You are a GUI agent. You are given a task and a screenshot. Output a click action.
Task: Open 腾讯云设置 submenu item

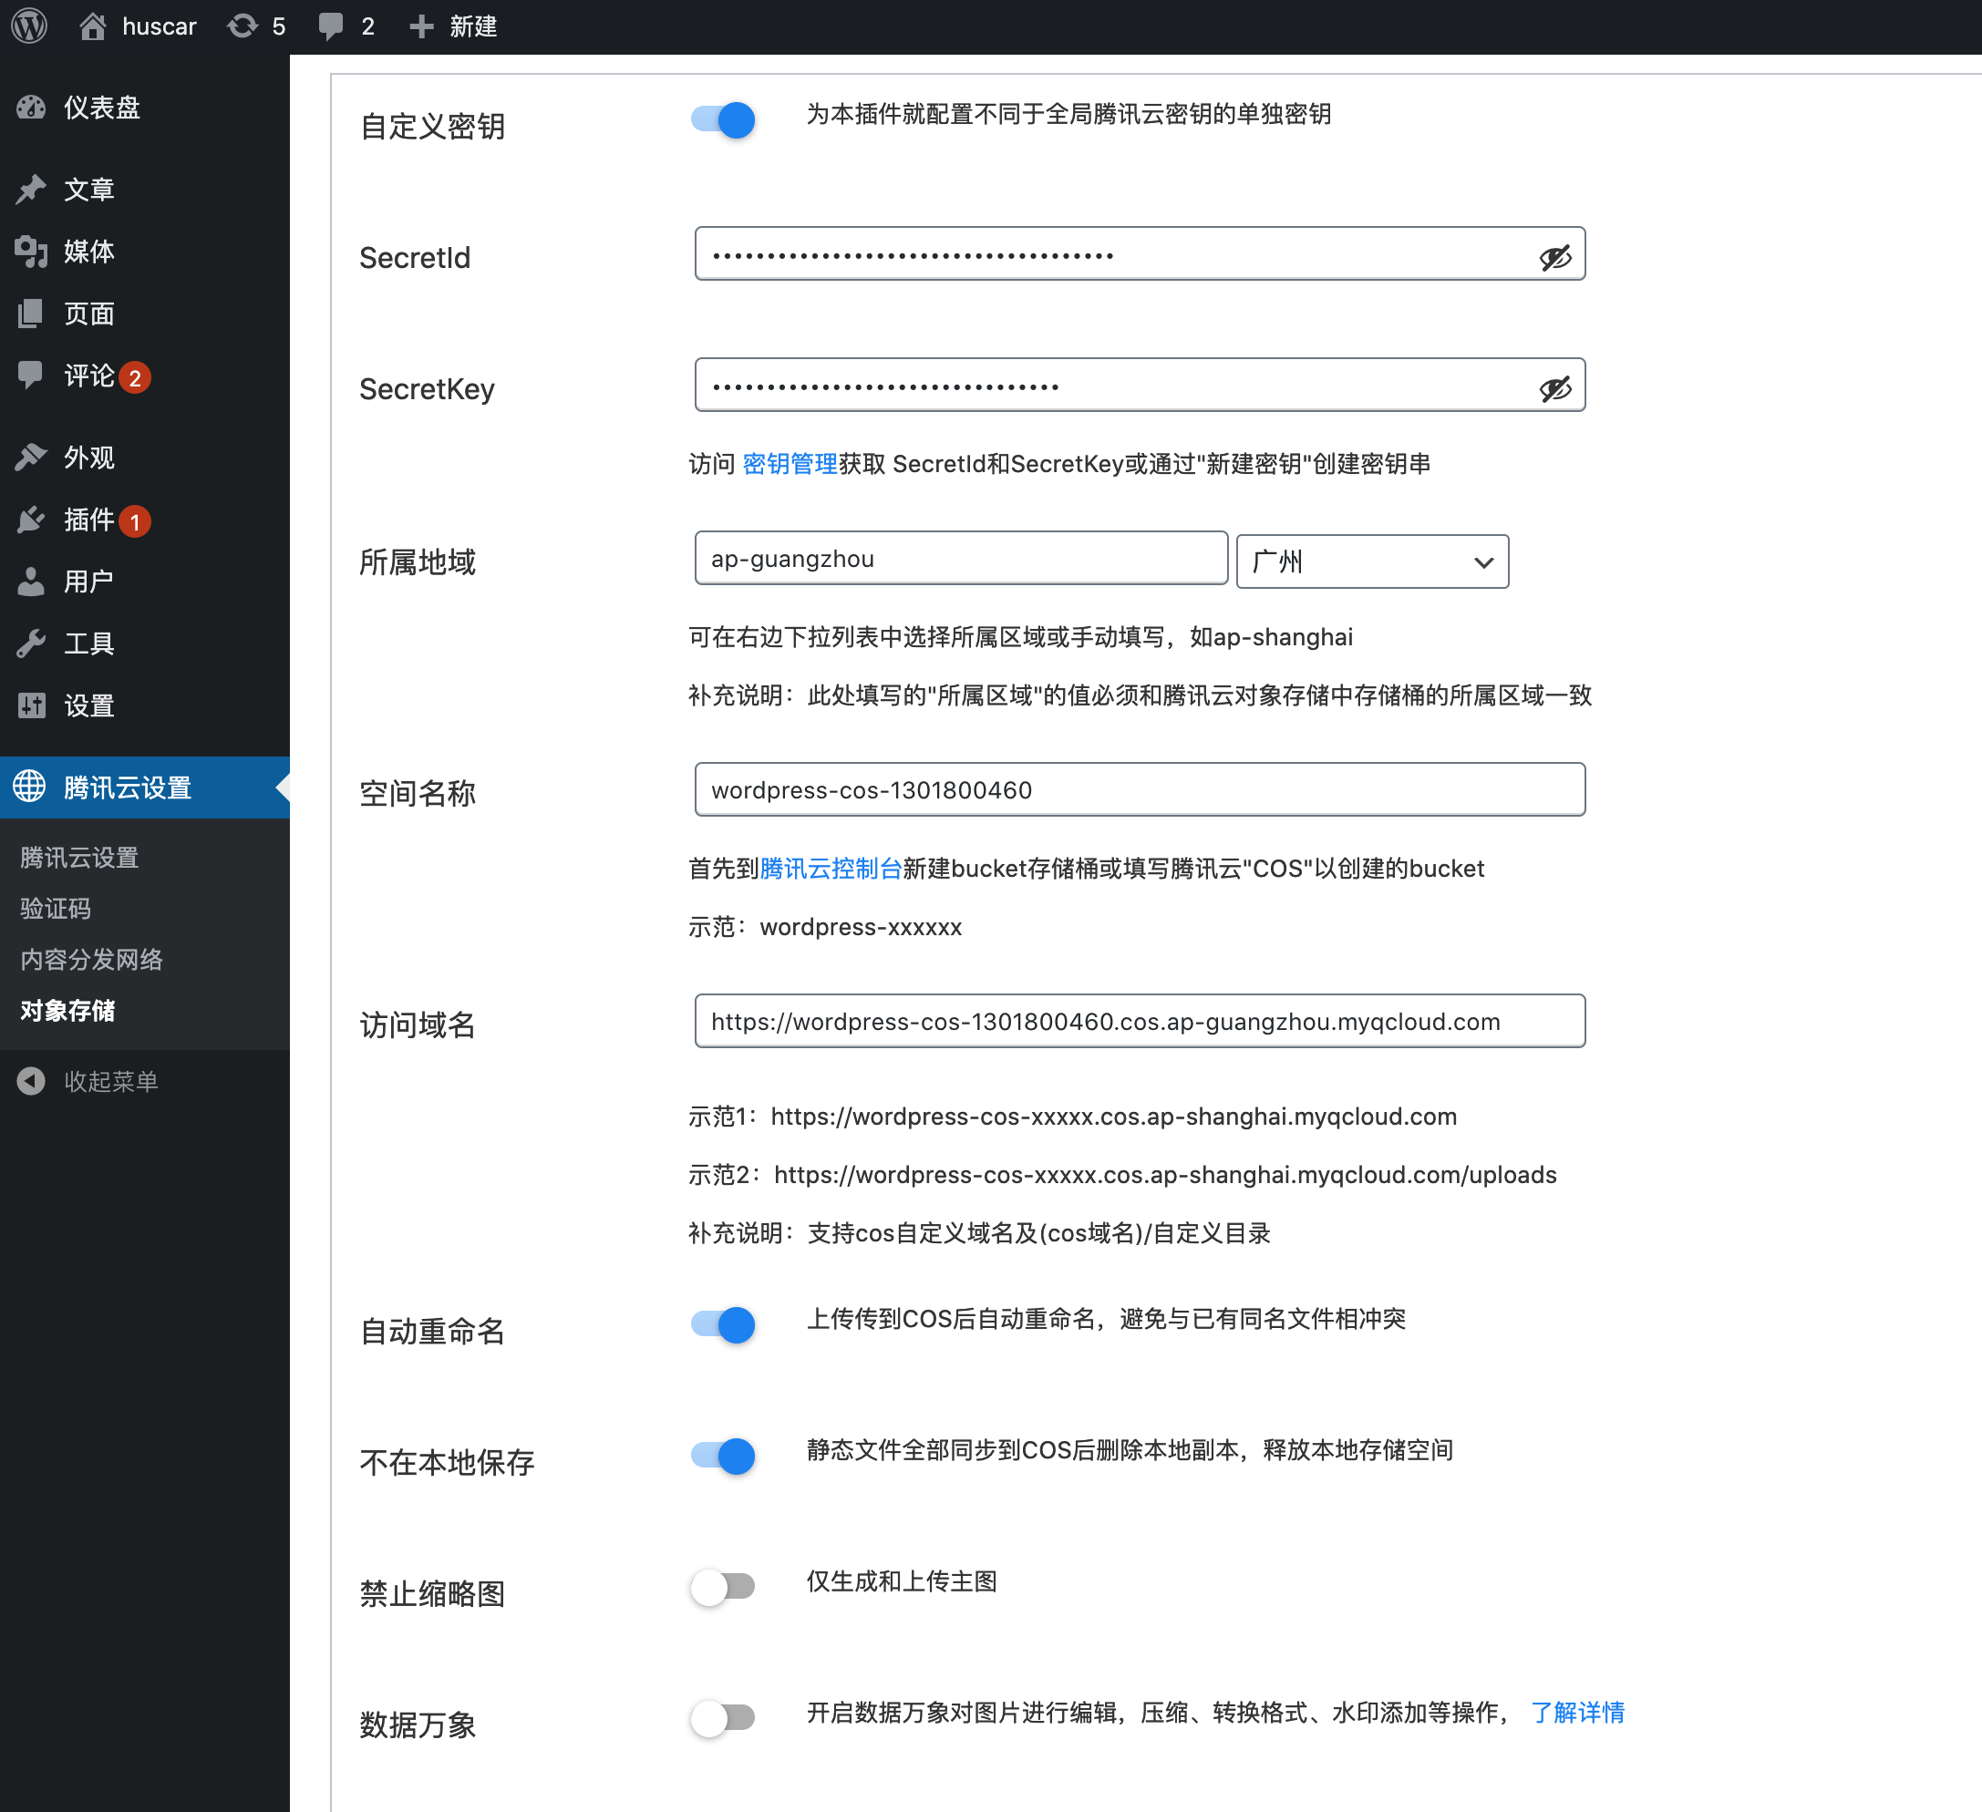[x=79, y=857]
